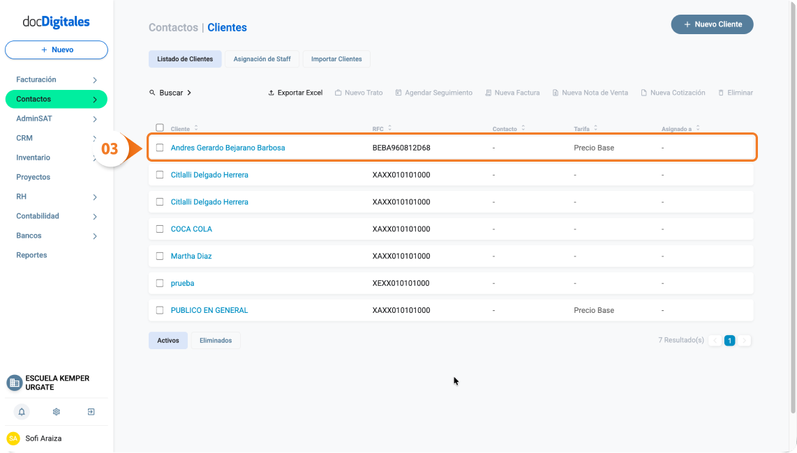Open client COCA COLA
This screenshot has height=453, width=797.
192,229
